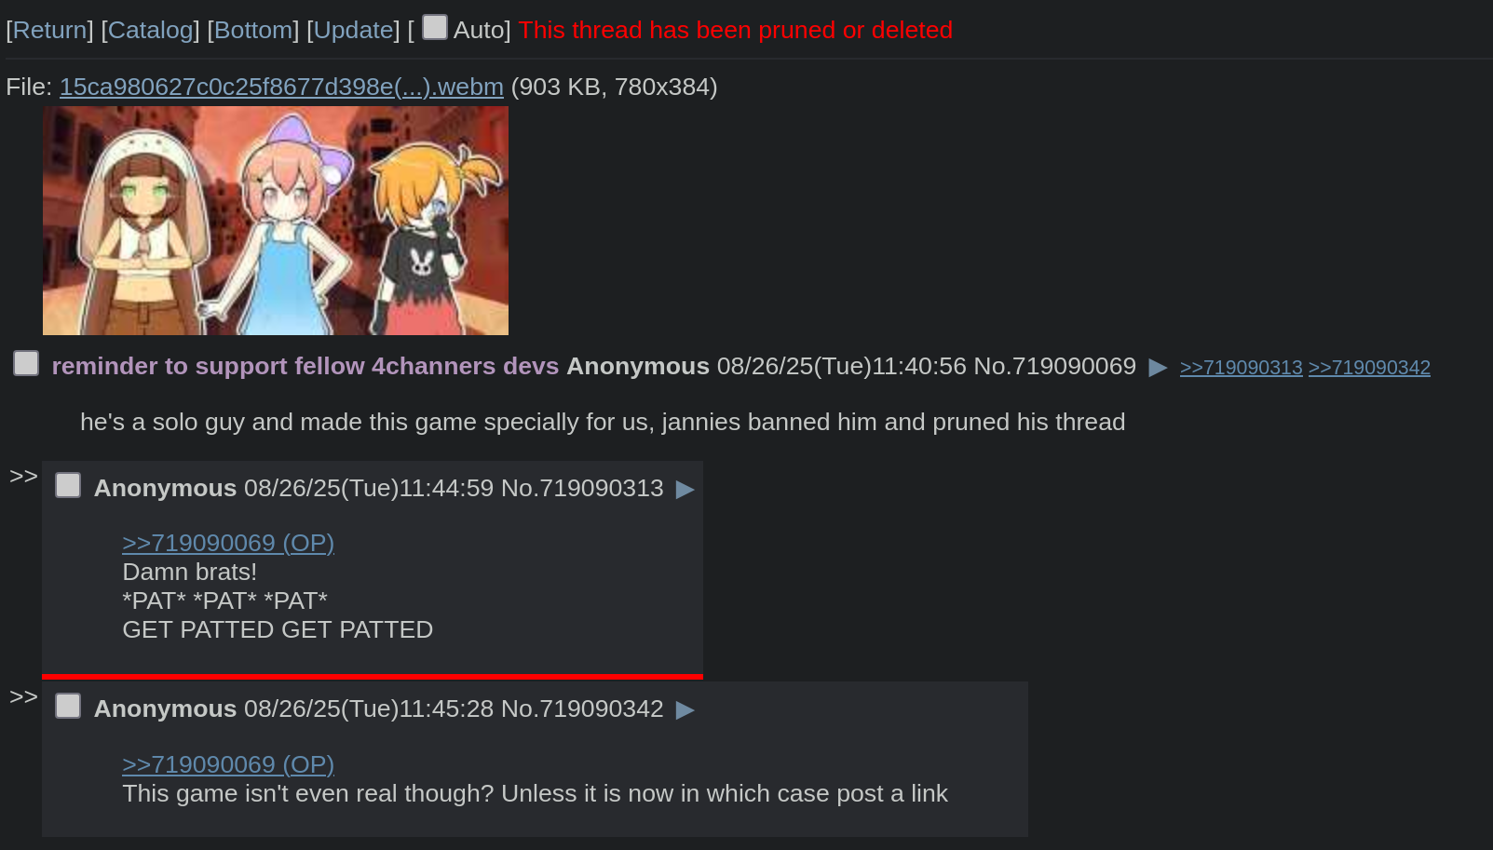Jump to Bottom of the thread

tap(252, 30)
